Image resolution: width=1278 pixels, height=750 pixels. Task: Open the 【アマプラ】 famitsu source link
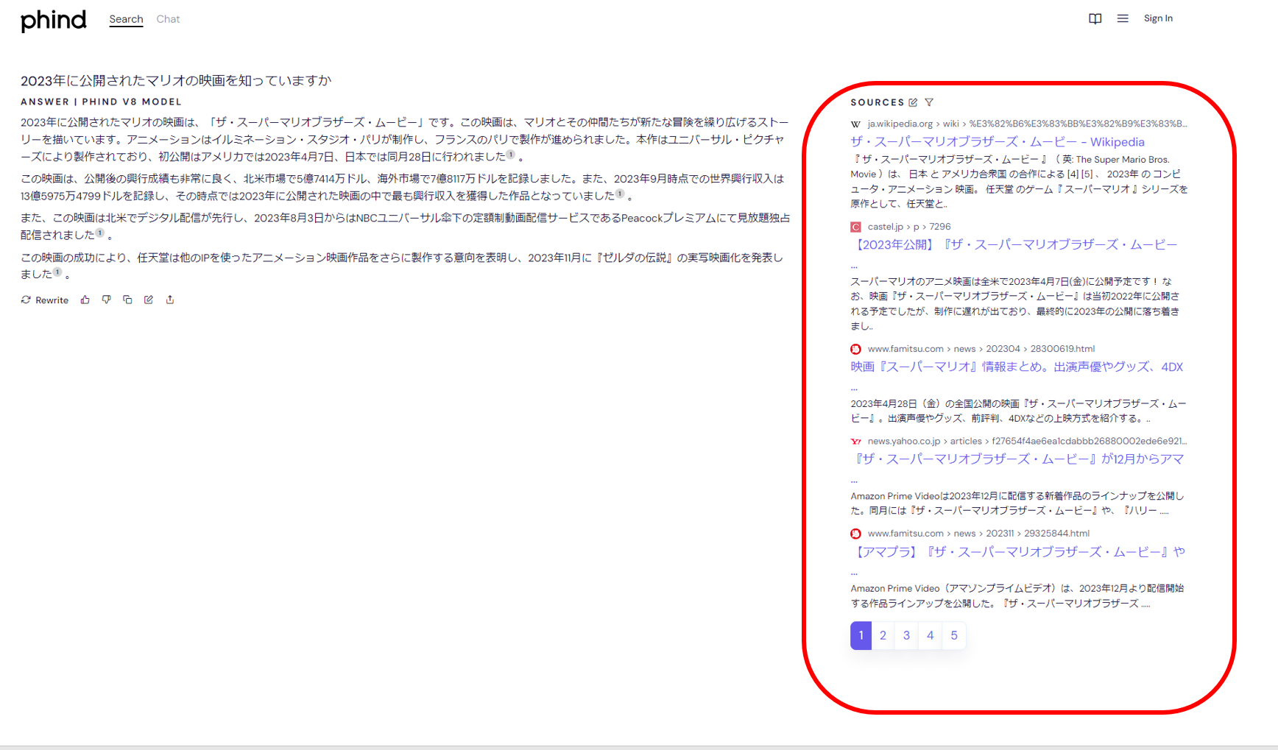point(1017,551)
